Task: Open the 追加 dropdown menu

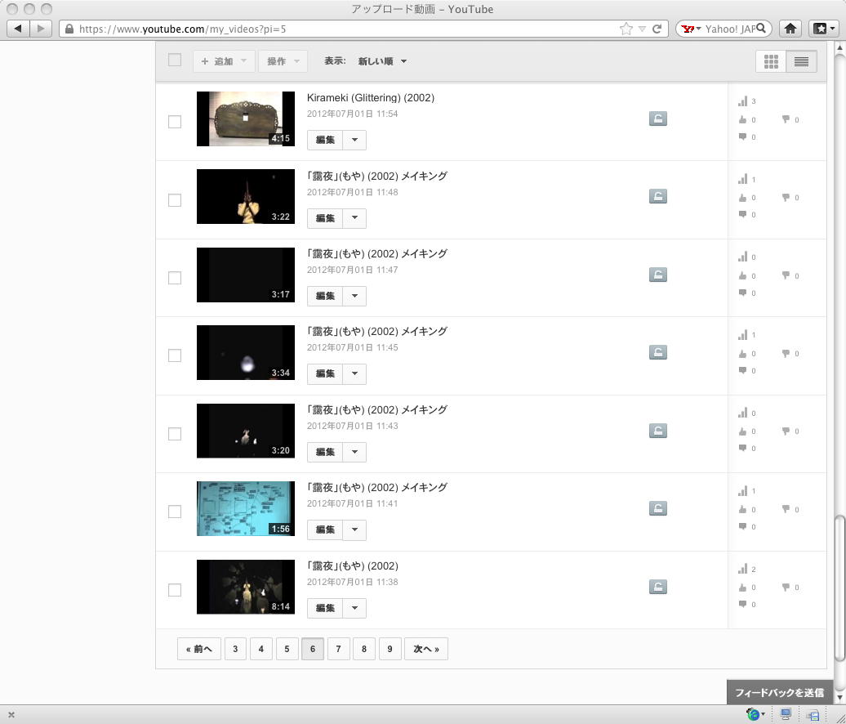Action: pos(224,61)
